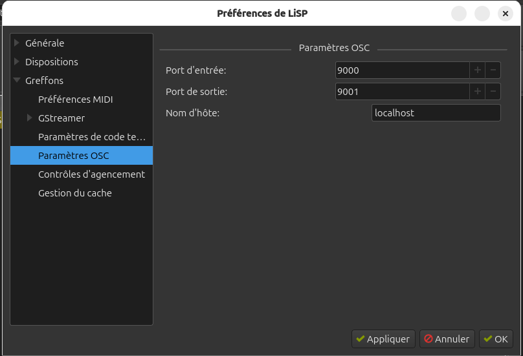Screen dimensions: 523x356
Task: Select the Paramètres OSC entry
Action: point(74,156)
